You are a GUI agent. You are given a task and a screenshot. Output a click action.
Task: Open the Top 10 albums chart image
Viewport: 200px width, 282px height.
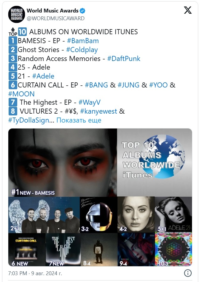tap(100, 197)
